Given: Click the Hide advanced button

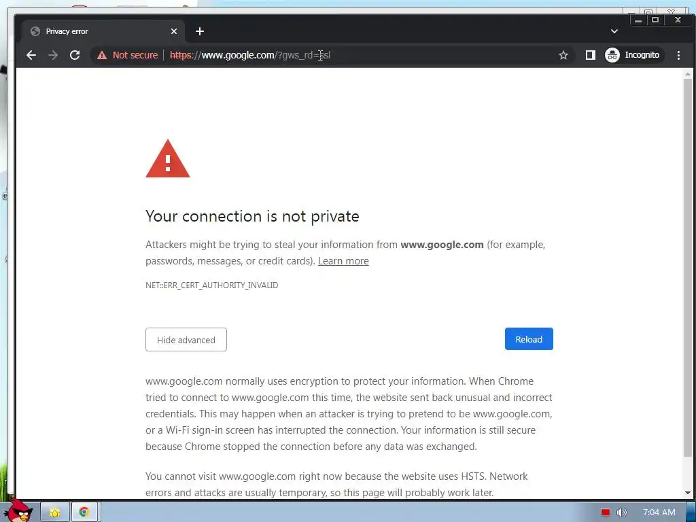Looking at the screenshot, I should (x=186, y=340).
